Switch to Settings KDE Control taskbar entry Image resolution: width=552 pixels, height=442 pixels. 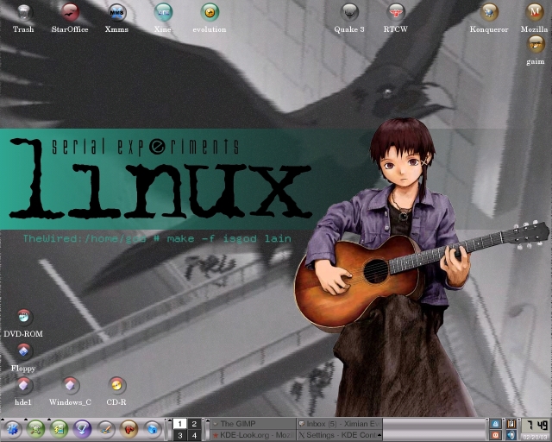point(337,435)
